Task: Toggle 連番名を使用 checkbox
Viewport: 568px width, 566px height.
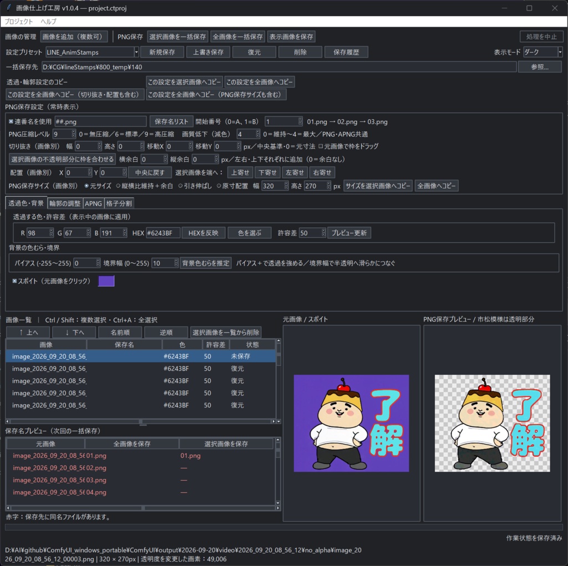Action: click(11, 121)
